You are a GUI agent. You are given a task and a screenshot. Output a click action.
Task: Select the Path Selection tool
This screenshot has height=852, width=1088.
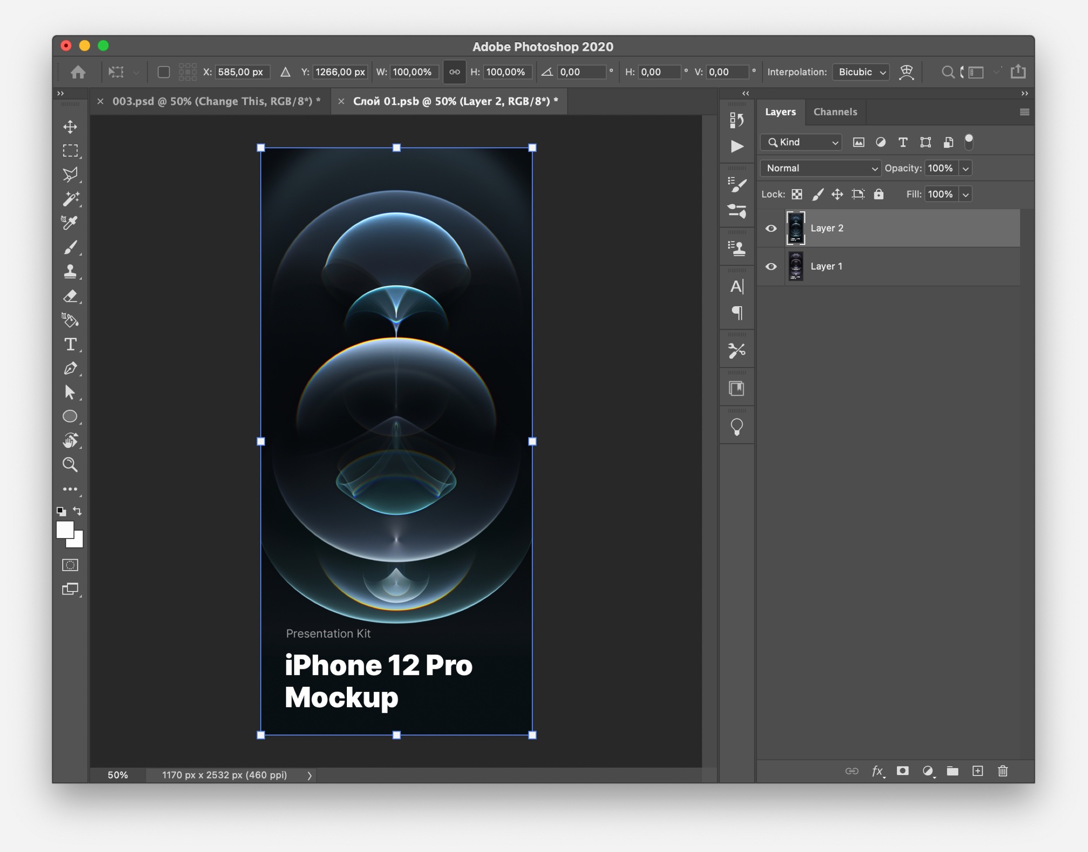(x=70, y=392)
